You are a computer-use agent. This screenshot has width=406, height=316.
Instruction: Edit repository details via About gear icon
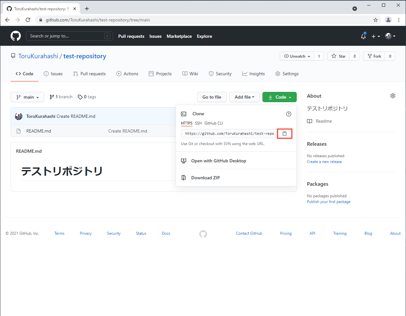tap(393, 96)
